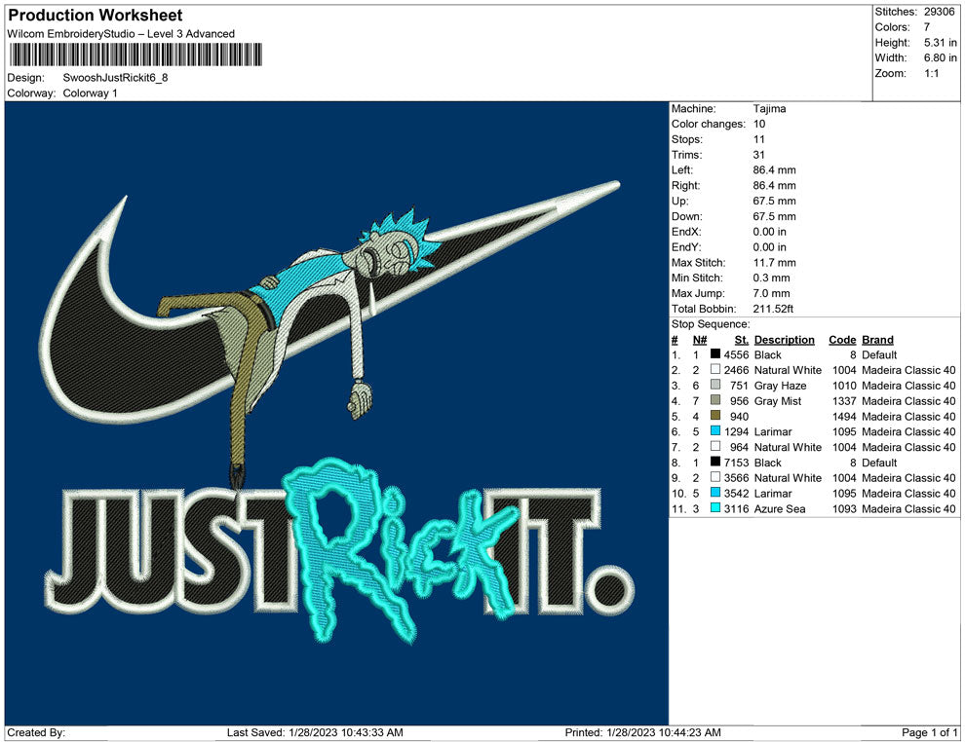Click the barcode below the software name
Screen dimensions: 965x742
135,56
